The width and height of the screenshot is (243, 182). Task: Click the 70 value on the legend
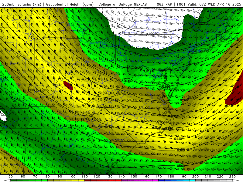pyautogui.click(x=35, y=177)
